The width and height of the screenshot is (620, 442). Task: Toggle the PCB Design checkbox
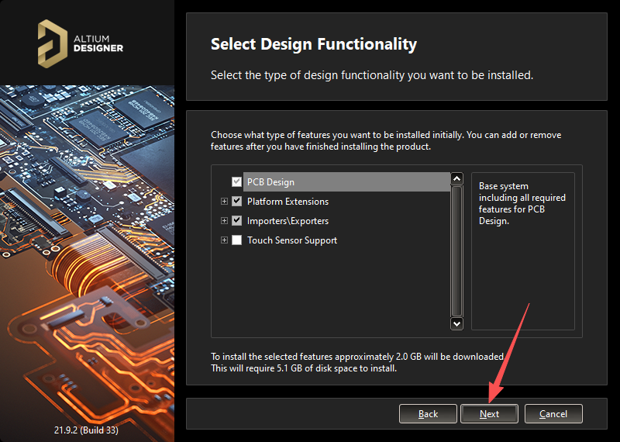tap(237, 182)
